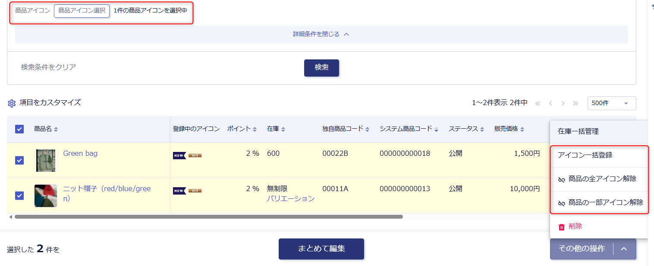Click the HIT icon badge in Green bag row

tap(195, 155)
